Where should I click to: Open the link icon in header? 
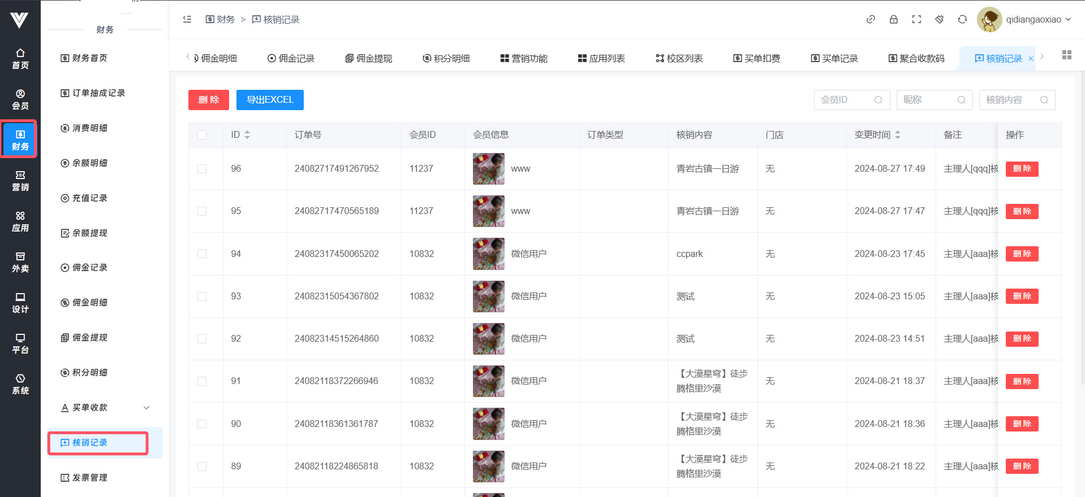click(871, 19)
